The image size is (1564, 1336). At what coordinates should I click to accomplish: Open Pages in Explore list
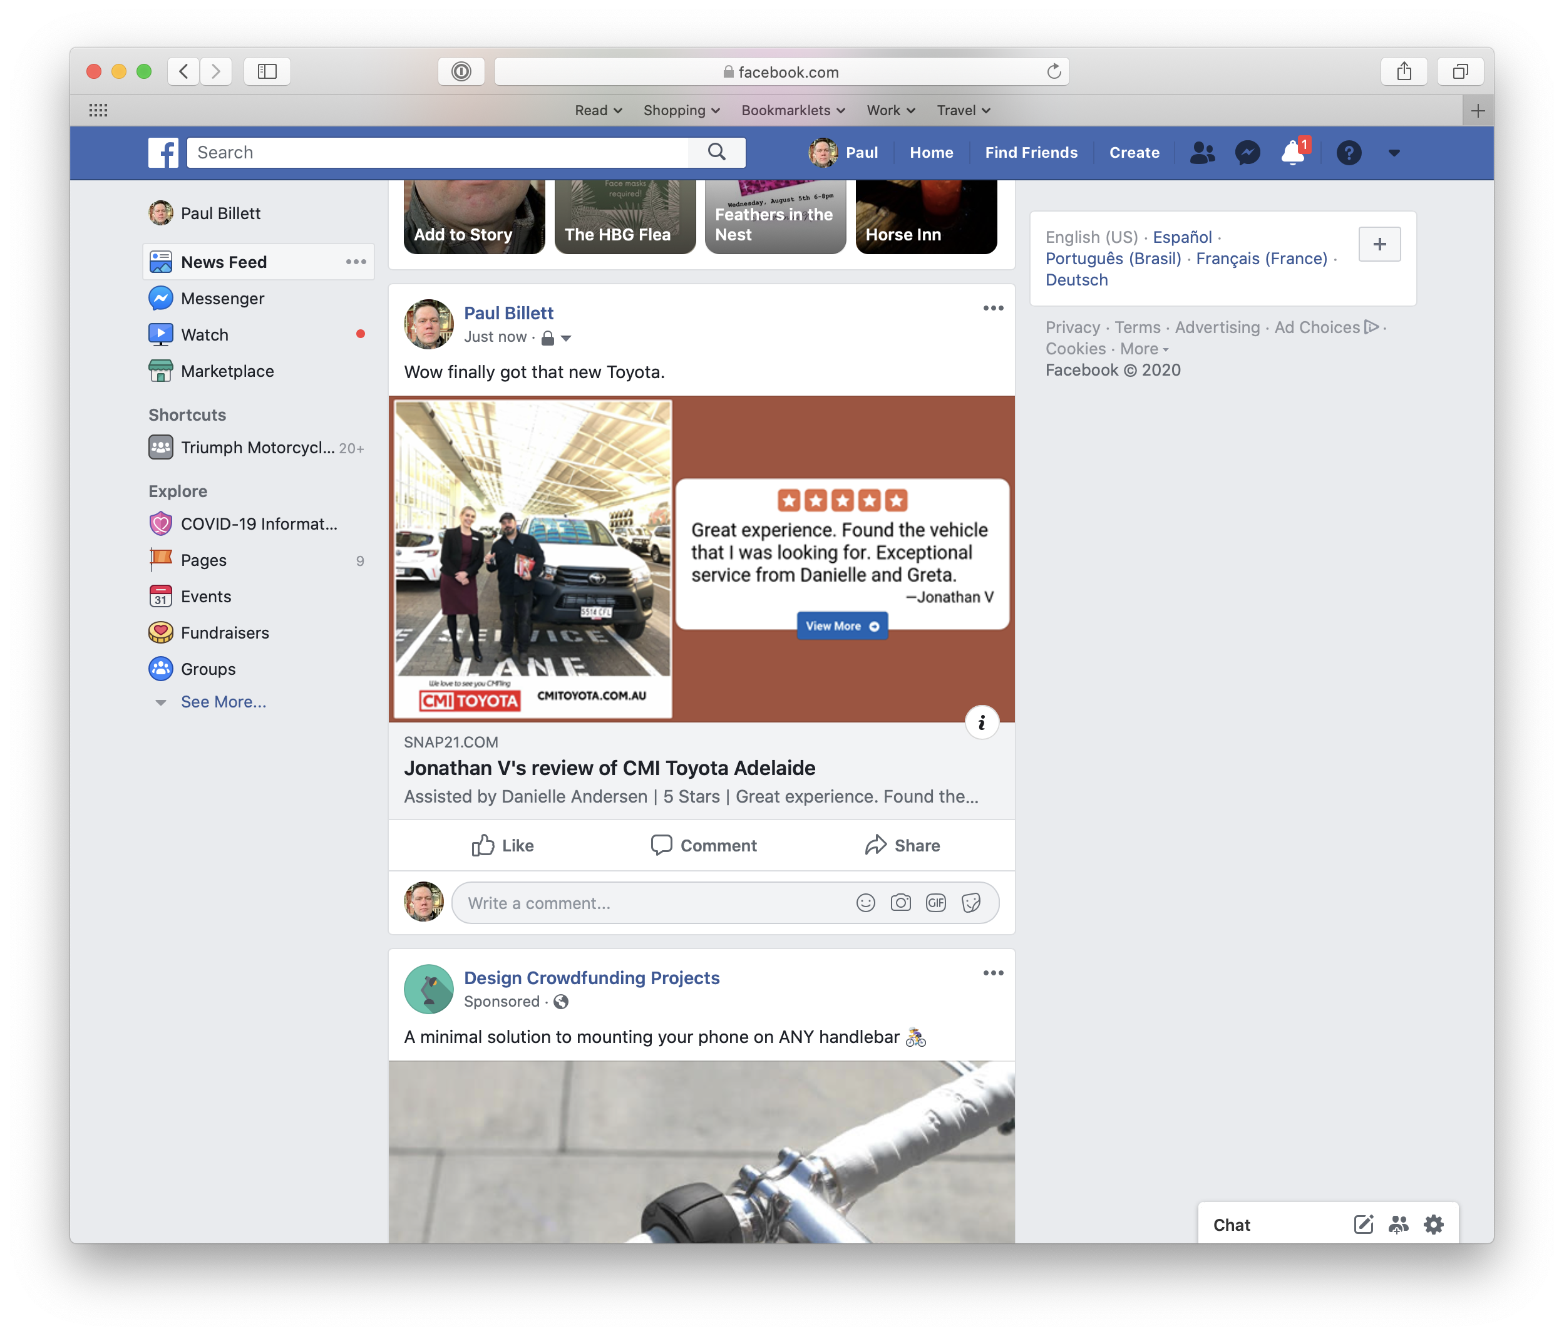203,560
